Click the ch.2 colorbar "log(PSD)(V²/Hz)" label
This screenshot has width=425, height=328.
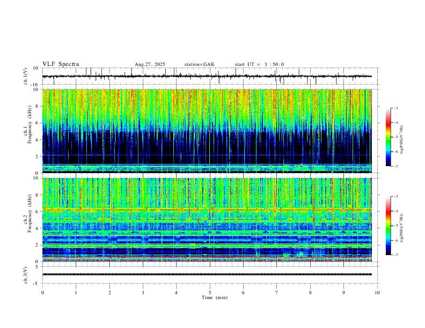[401, 228]
